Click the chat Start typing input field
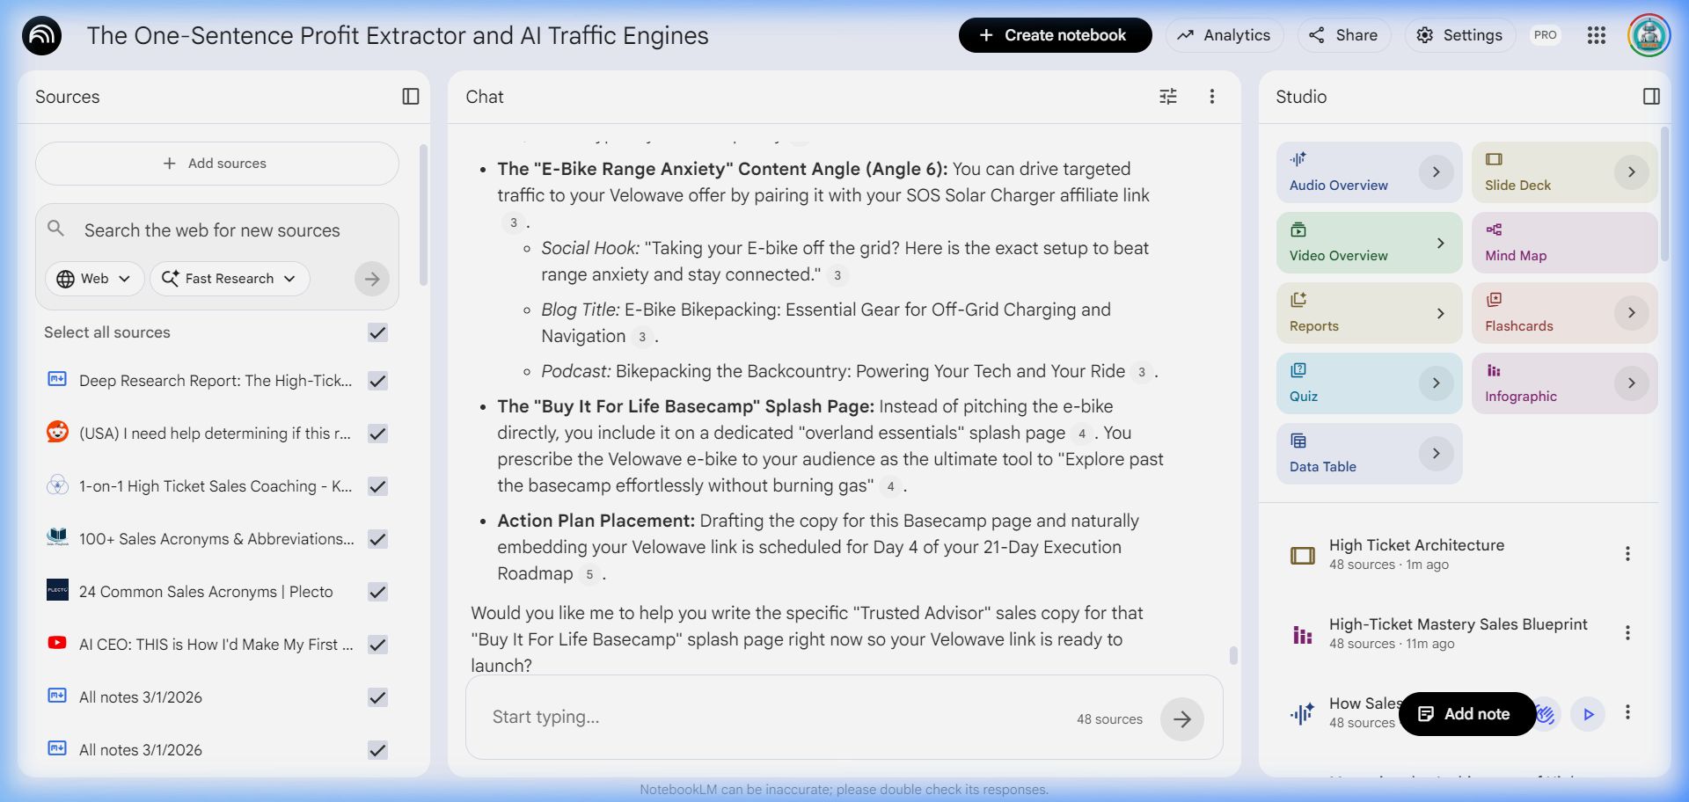Screen dimensions: 1689x802 pos(774,718)
